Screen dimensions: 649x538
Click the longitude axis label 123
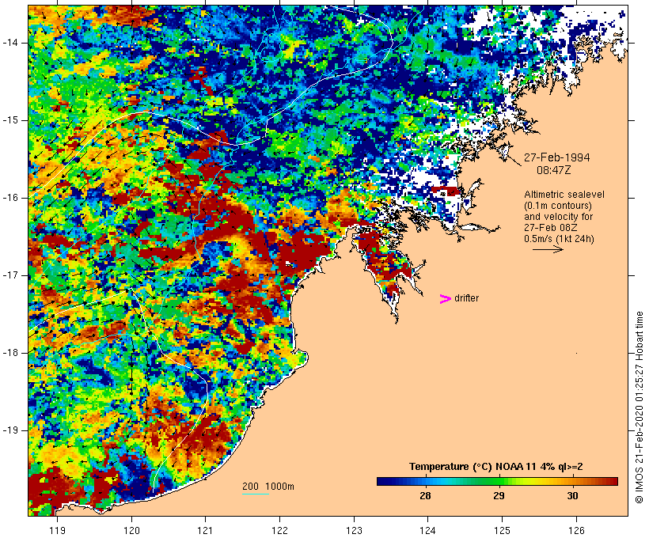[x=354, y=531]
